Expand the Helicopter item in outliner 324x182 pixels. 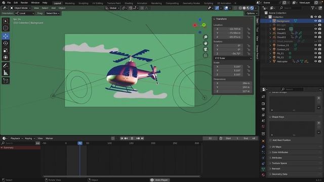point(270,62)
